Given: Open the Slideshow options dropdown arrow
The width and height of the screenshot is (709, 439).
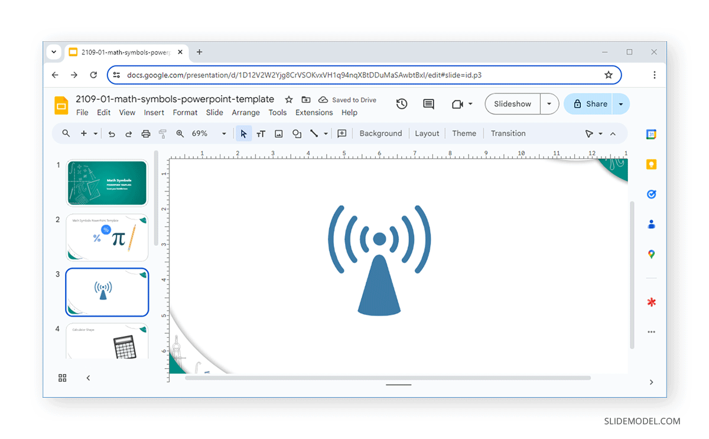Looking at the screenshot, I should (x=549, y=103).
